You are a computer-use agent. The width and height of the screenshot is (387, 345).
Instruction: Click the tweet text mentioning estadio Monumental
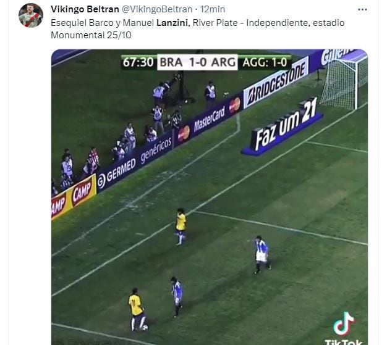tap(197, 29)
